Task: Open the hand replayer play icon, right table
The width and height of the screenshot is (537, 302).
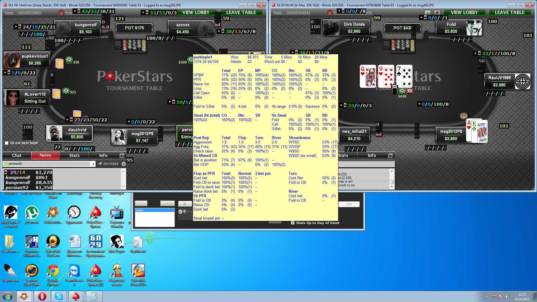Action: click(x=427, y=13)
